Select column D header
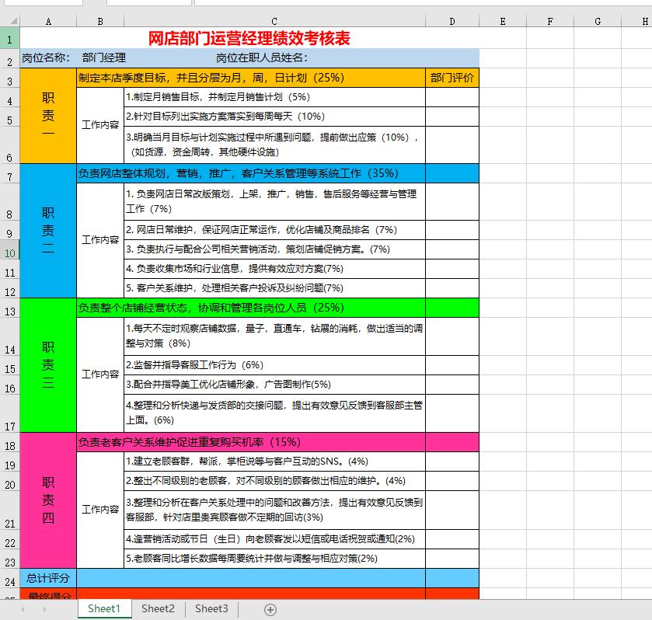The height and width of the screenshot is (620, 652). 452,21
